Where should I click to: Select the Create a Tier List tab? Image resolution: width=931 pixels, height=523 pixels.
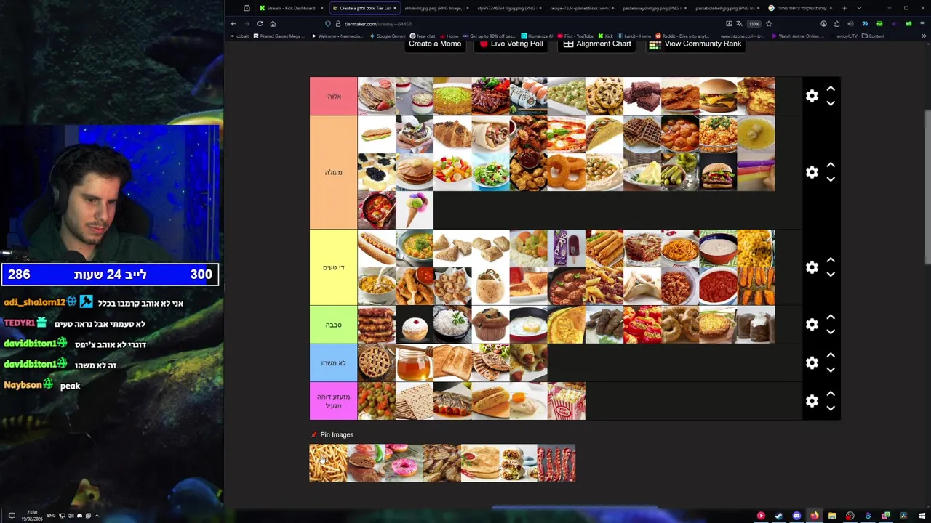pyautogui.click(x=364, y=8)
